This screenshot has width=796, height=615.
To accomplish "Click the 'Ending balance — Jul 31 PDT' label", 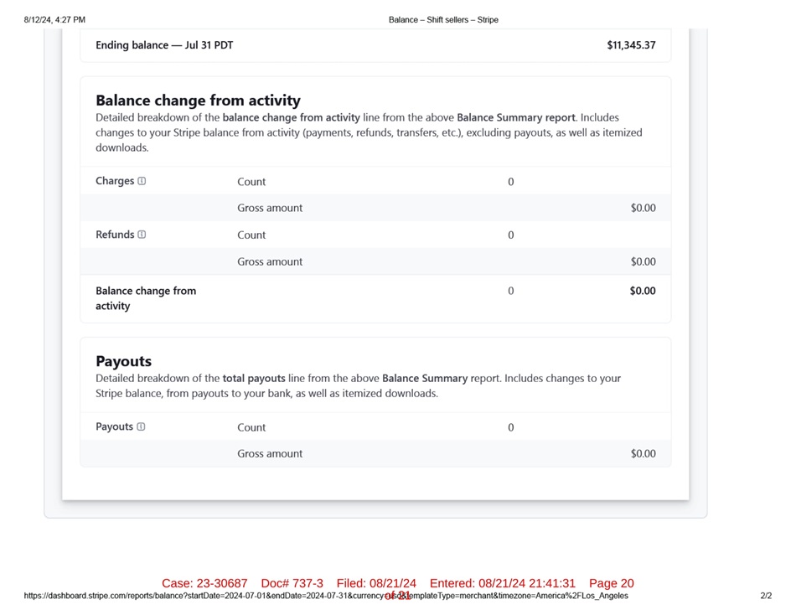I will [x=164, y=45].
